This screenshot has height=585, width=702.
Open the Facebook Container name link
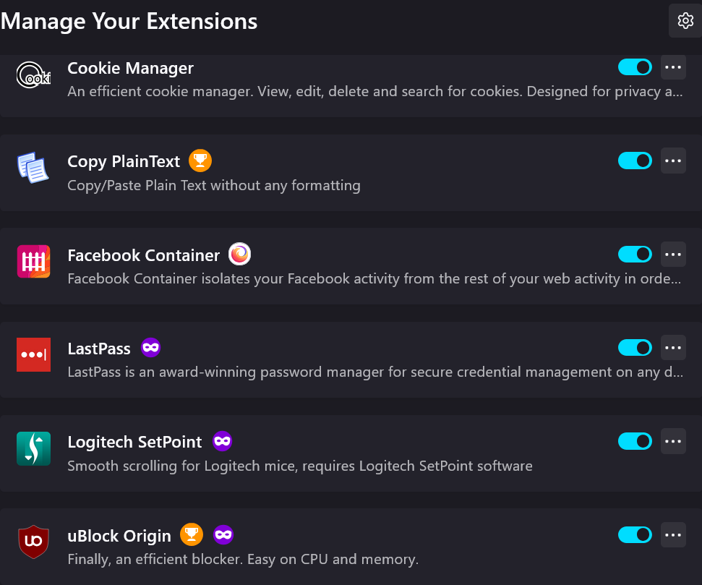(x=143, y=255)
